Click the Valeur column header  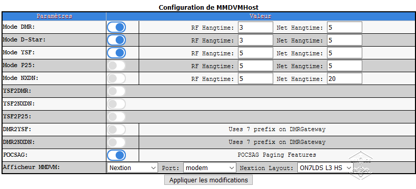(260, 16)
